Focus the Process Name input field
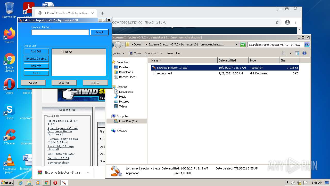 click(60, 32)
